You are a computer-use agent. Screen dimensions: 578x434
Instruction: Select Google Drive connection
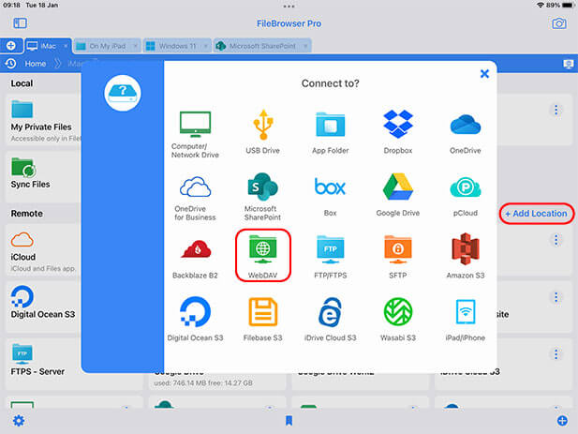pyautogui.click(x=398, y=195)
